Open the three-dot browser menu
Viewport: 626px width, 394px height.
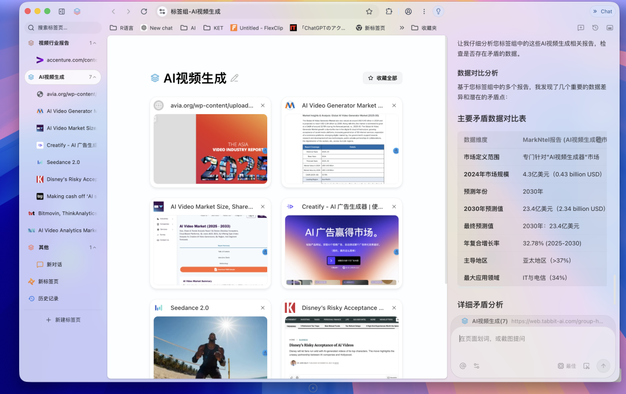click(424, 12)
